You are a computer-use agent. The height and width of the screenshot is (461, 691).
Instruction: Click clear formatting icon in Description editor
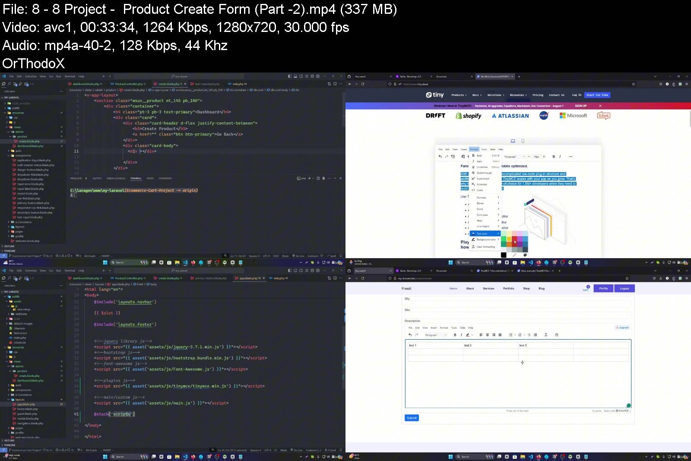[x=546, y=335]
